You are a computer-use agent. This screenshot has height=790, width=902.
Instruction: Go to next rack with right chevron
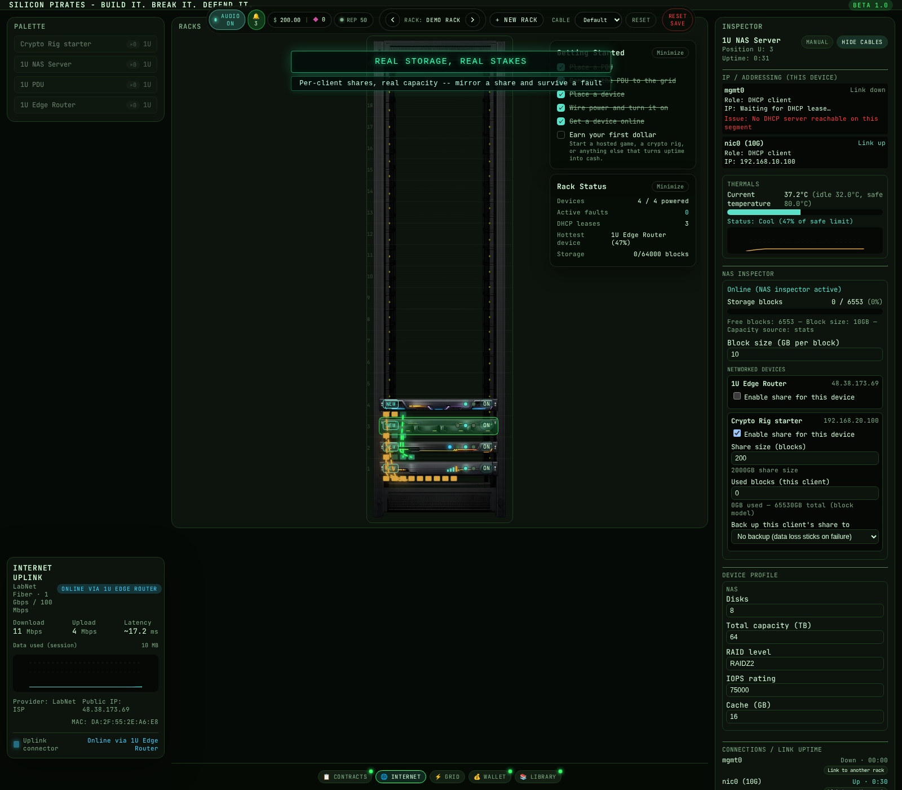[472, 20]
